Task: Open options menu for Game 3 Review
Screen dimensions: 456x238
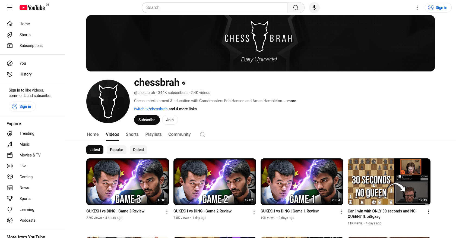Action: point(167,212)
